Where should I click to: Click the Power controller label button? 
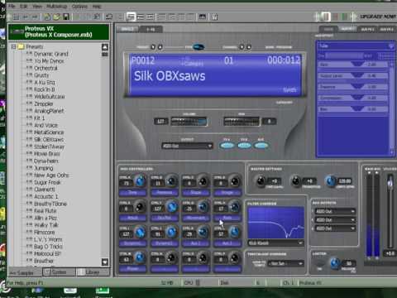pos(132,269)
